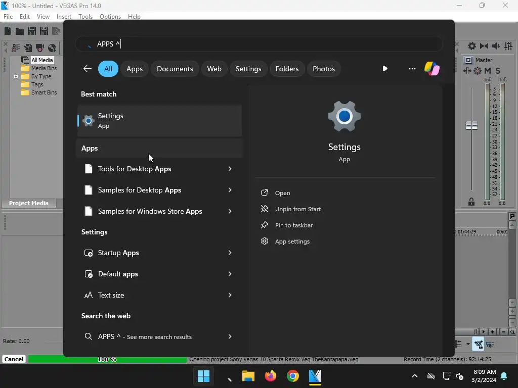
Task: Click the Capture Video icon in Project Media
Action: pos(40,48)
